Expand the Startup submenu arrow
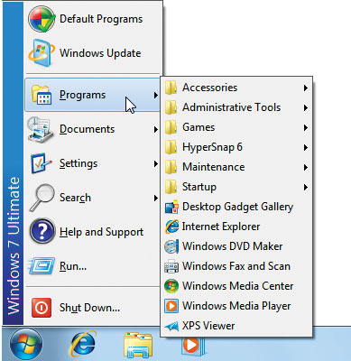The height and width of the screenshot is (361, 351). [x=306, y=187]
